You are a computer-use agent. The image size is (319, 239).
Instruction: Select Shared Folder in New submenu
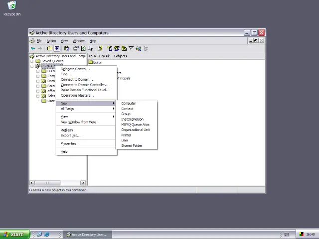136,146
